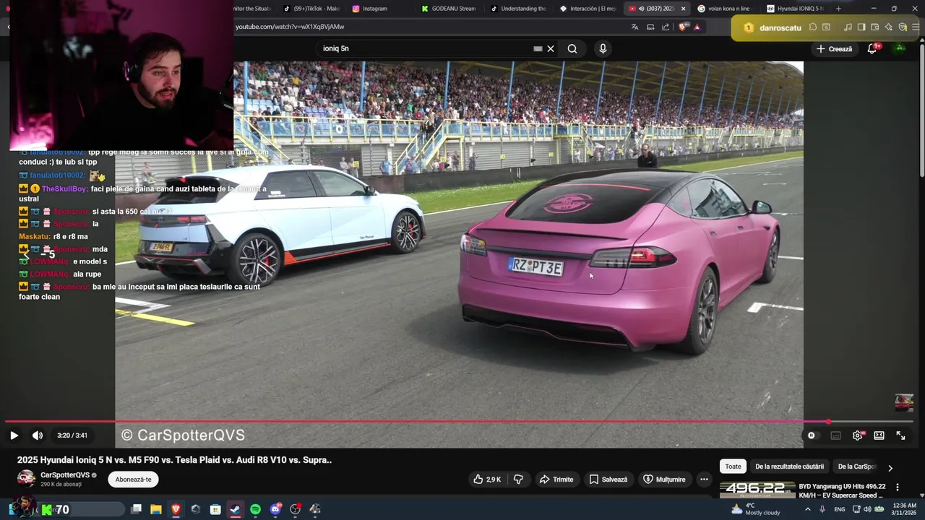Open the YouTube account avatar menu
The image size is (925, 520).
(900, 48)
